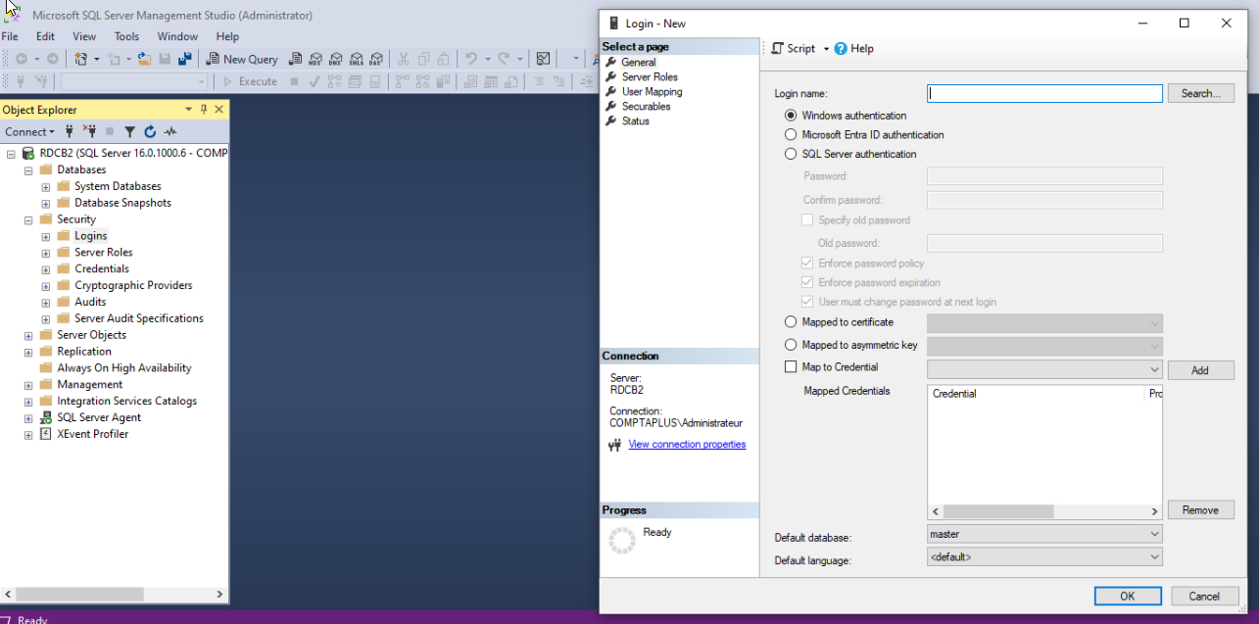The width and height of the screenshot is (1259, 624).
Task: Click the Refresh icon in Object Explorer
Action: 150,131
